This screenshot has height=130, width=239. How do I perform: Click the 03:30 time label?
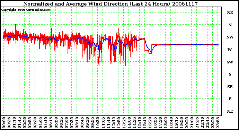point(35,123)
